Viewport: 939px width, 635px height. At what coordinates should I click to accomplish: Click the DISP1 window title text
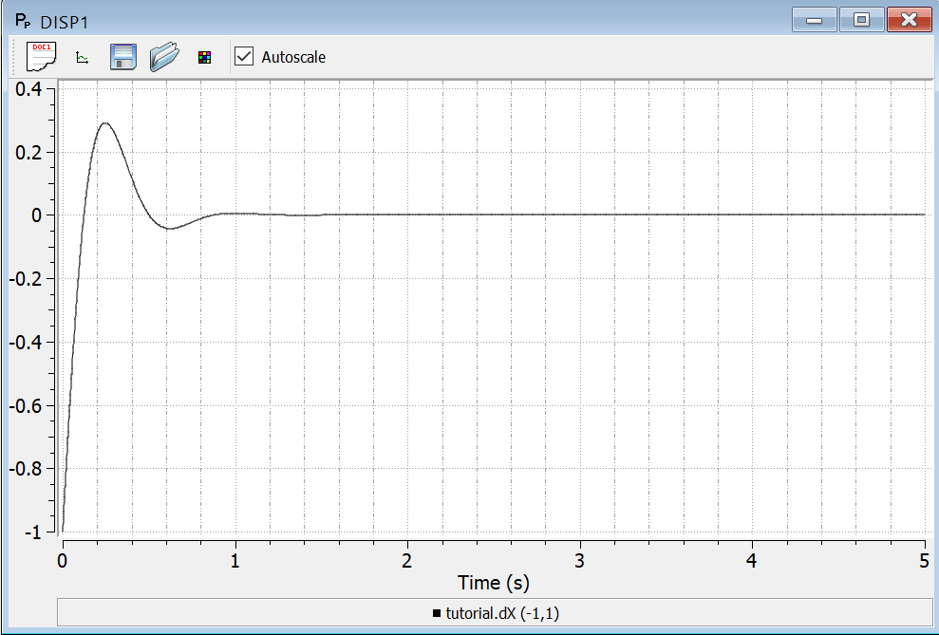pyautogui.click(x=64, y=23)
